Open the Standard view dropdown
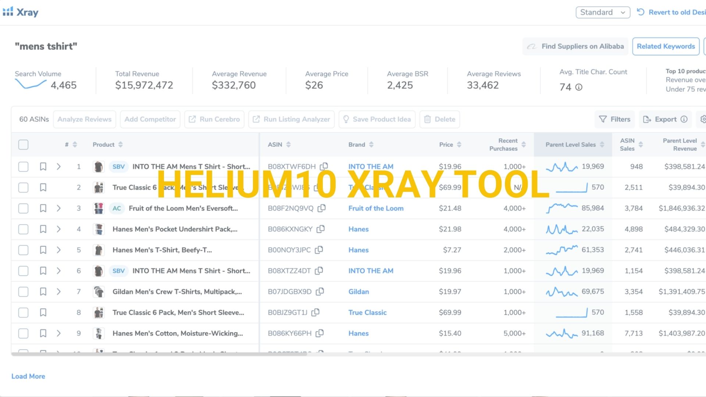Viewport: 706px width, 397px height. 603,12
